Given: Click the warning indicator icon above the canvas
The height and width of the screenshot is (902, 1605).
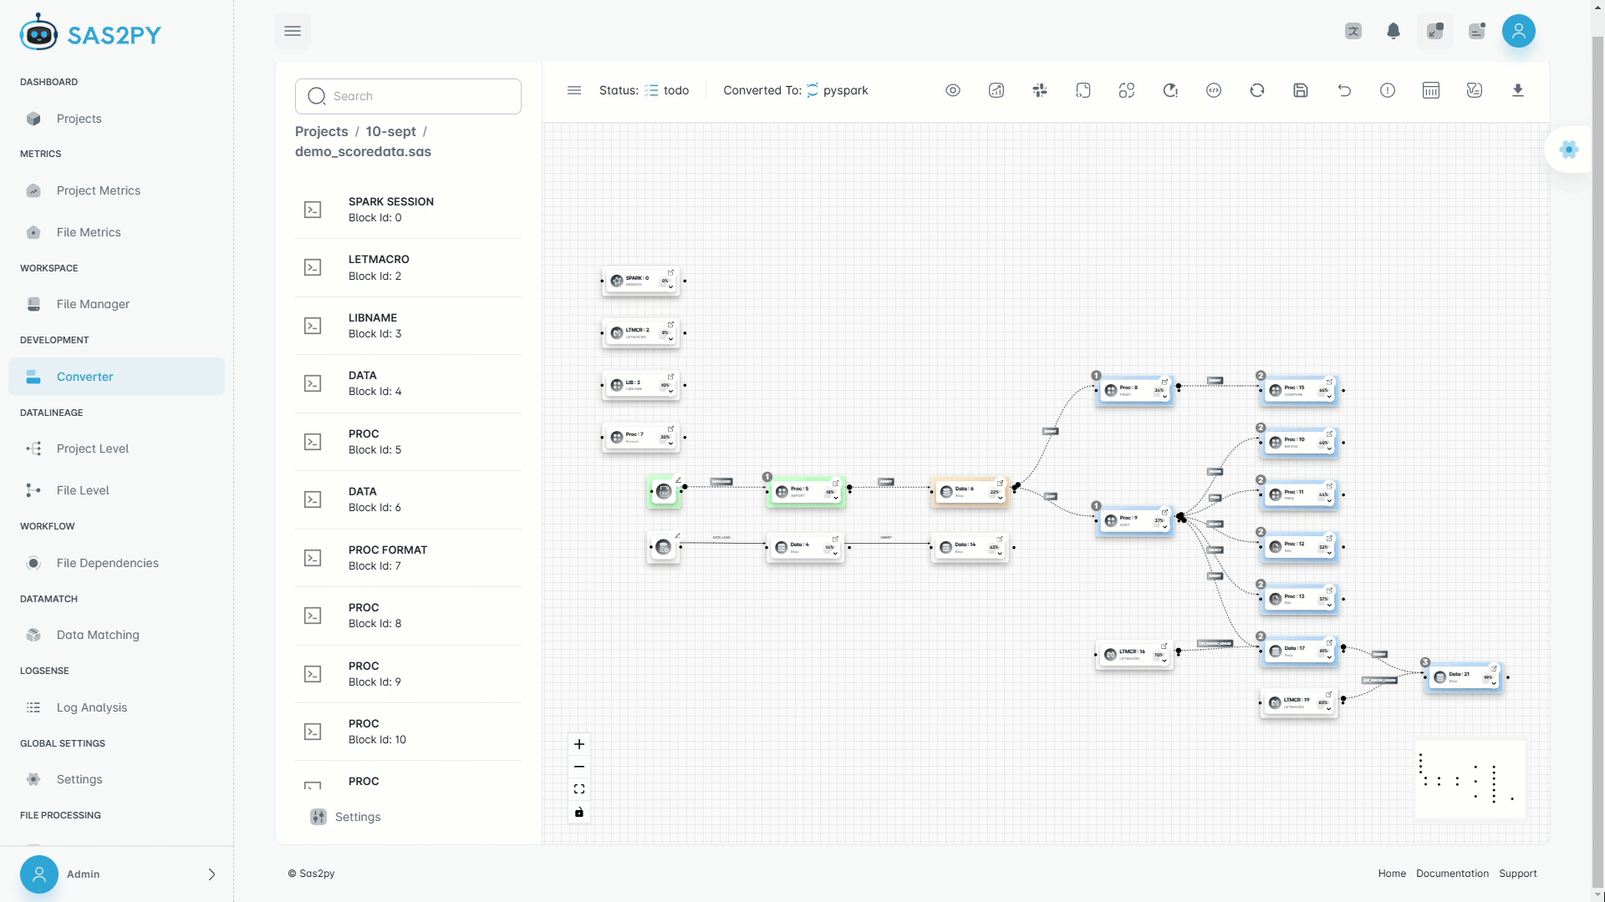Looking at the screenshot, I should click(1388, 90).
